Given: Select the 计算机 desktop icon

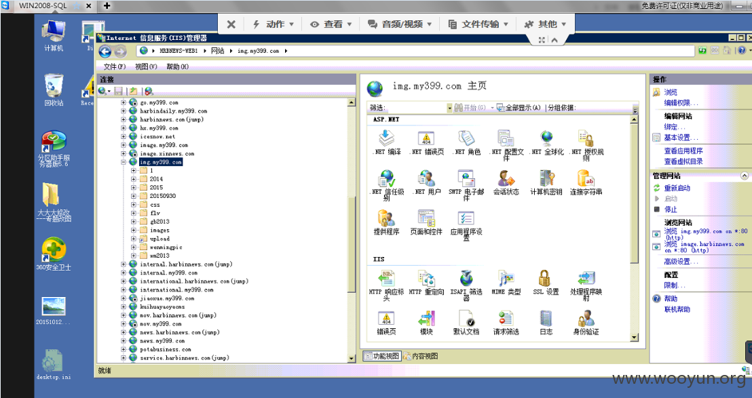Looking at the screenshot, I should click(53, 35).
